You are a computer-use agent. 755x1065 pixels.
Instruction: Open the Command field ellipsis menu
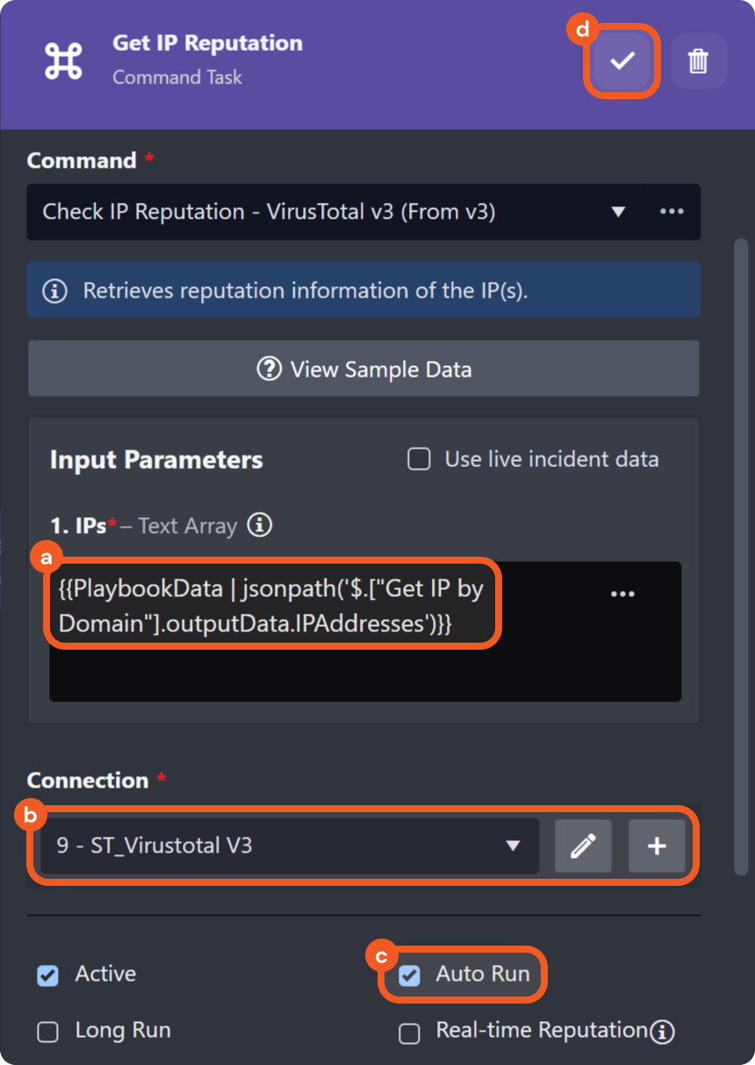click(x=672, y=212)
